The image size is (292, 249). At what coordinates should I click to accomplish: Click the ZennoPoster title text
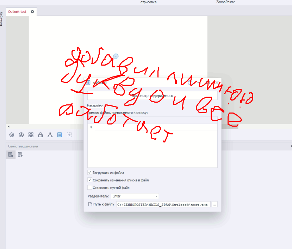click(225, 2)
